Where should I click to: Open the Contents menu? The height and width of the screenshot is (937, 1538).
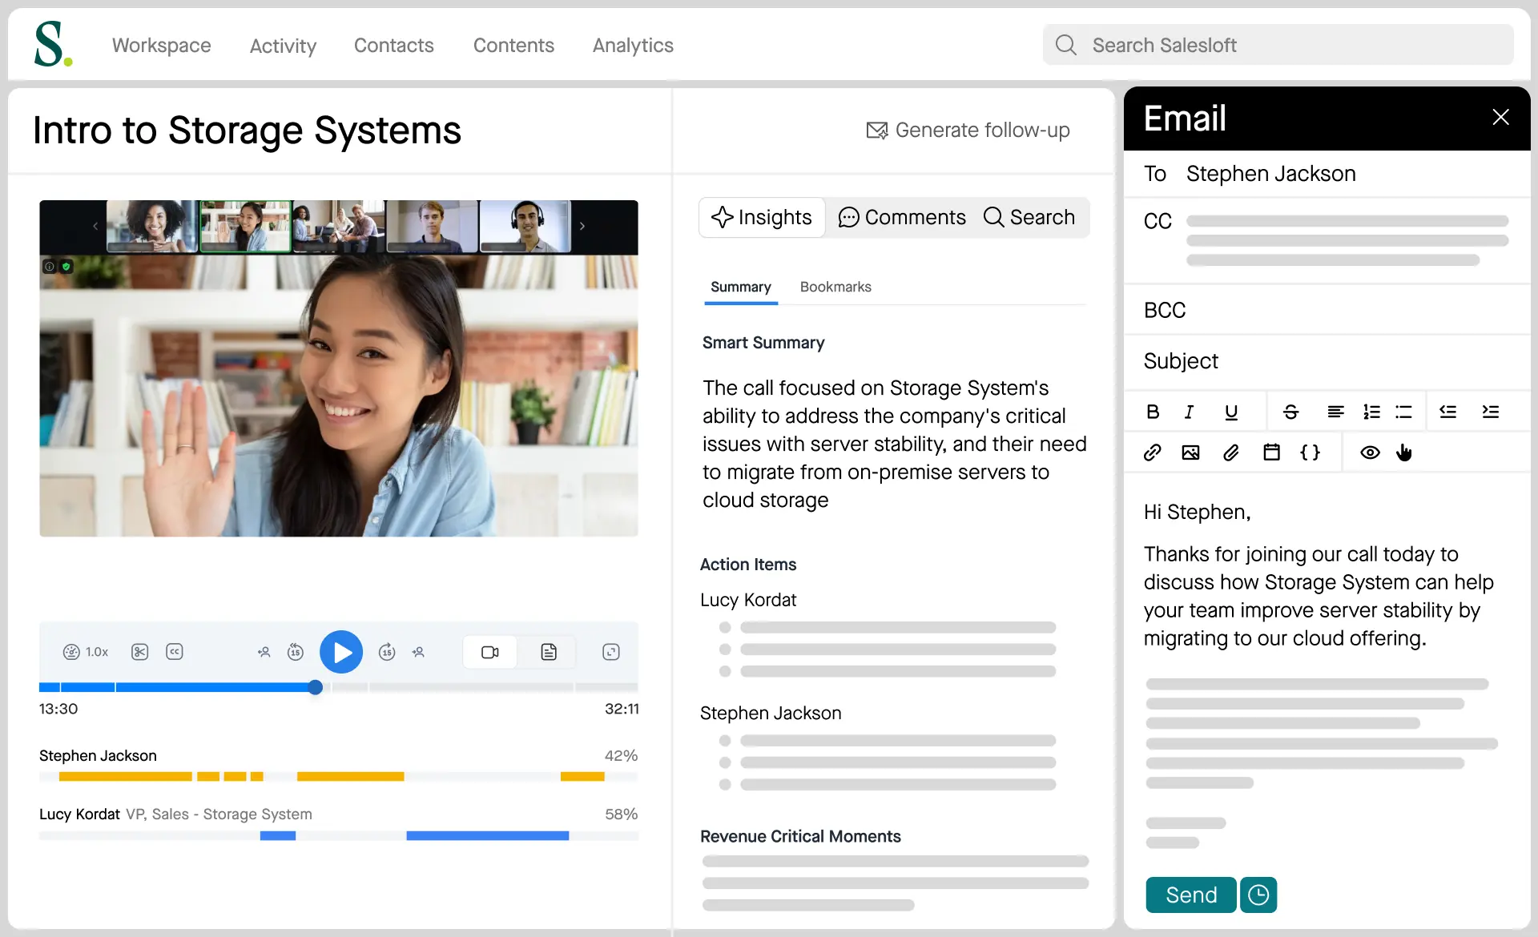pyautogui.click(x=513, y=46)
